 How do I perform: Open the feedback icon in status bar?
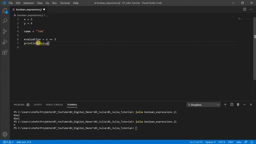coord(246,142)
